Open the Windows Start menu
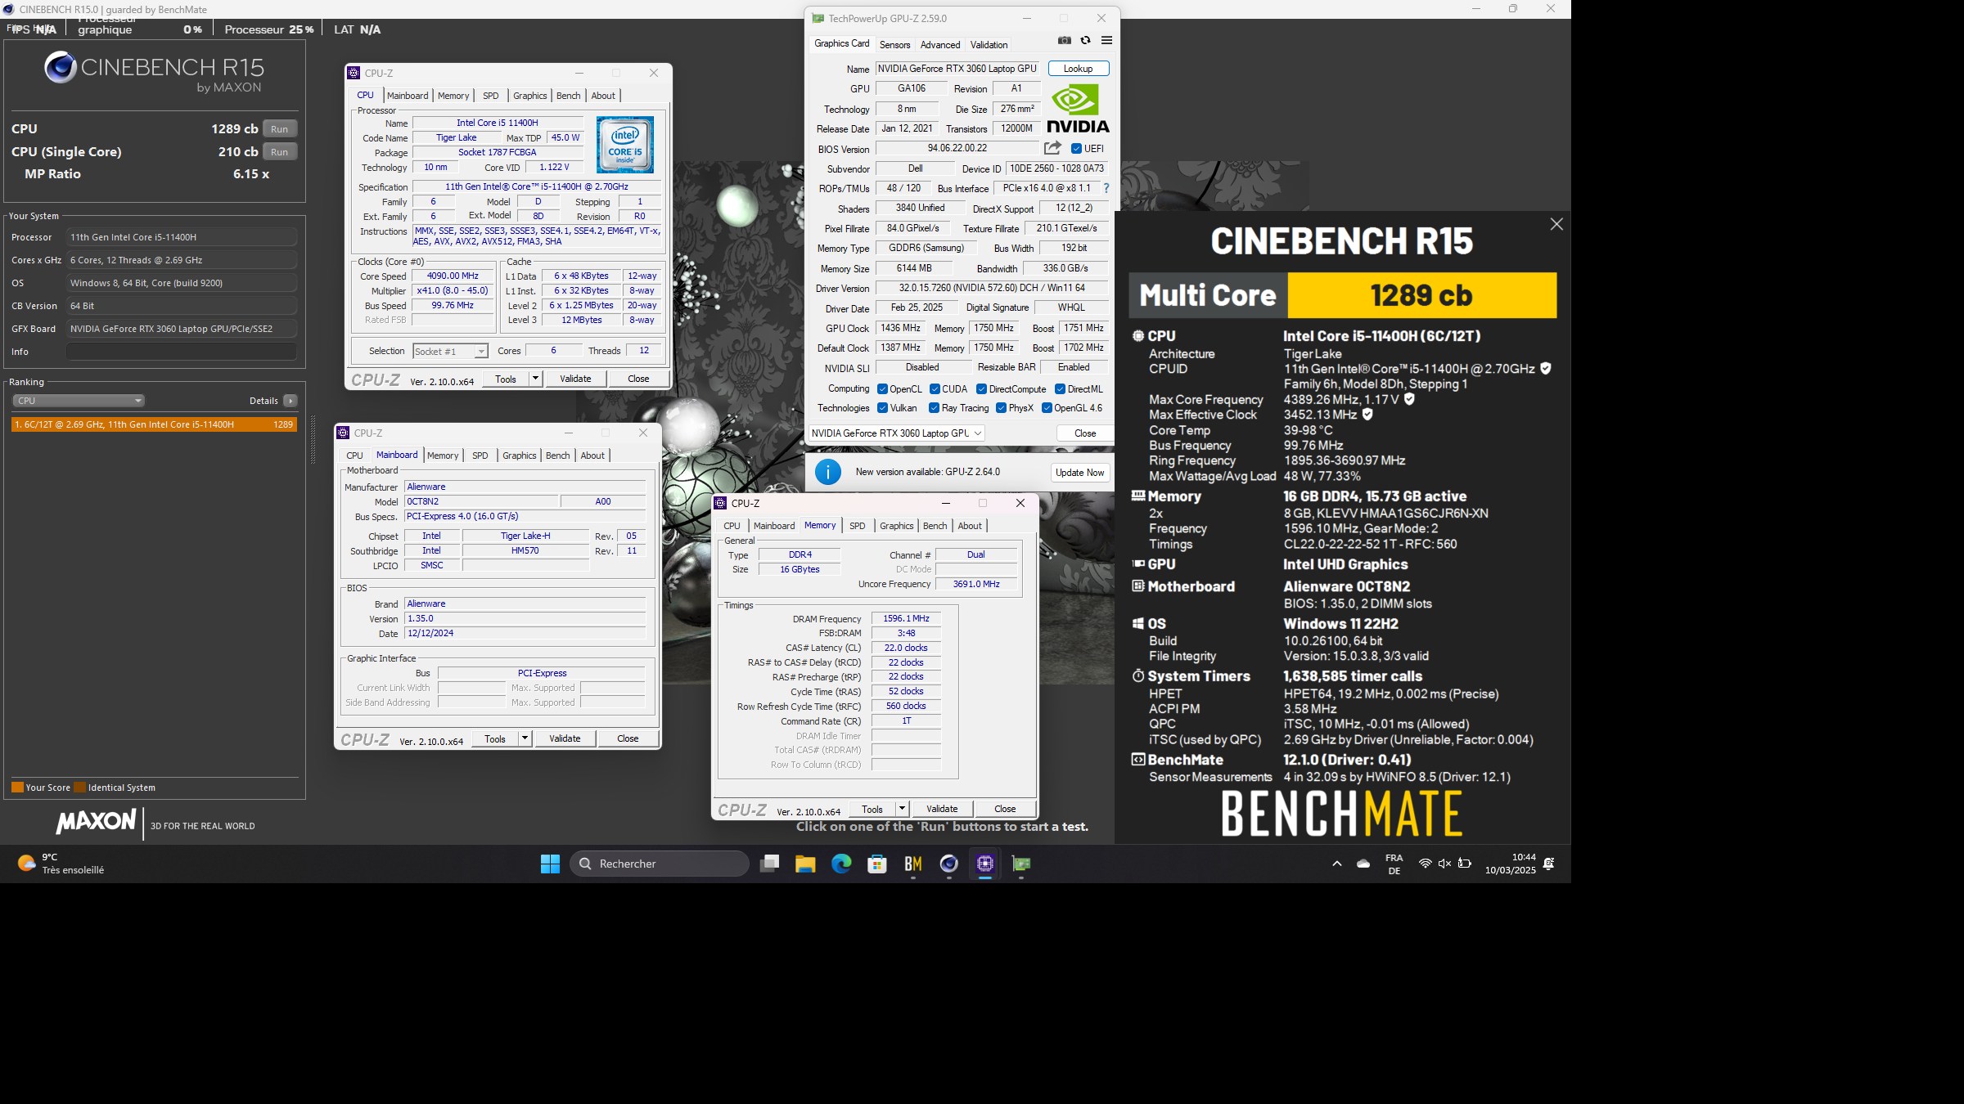The image size is (1964, 1104). click(550, 864)
